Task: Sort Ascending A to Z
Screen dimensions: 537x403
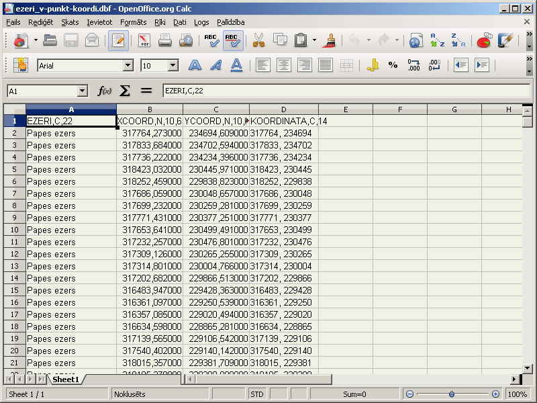Action: [437, 41]
